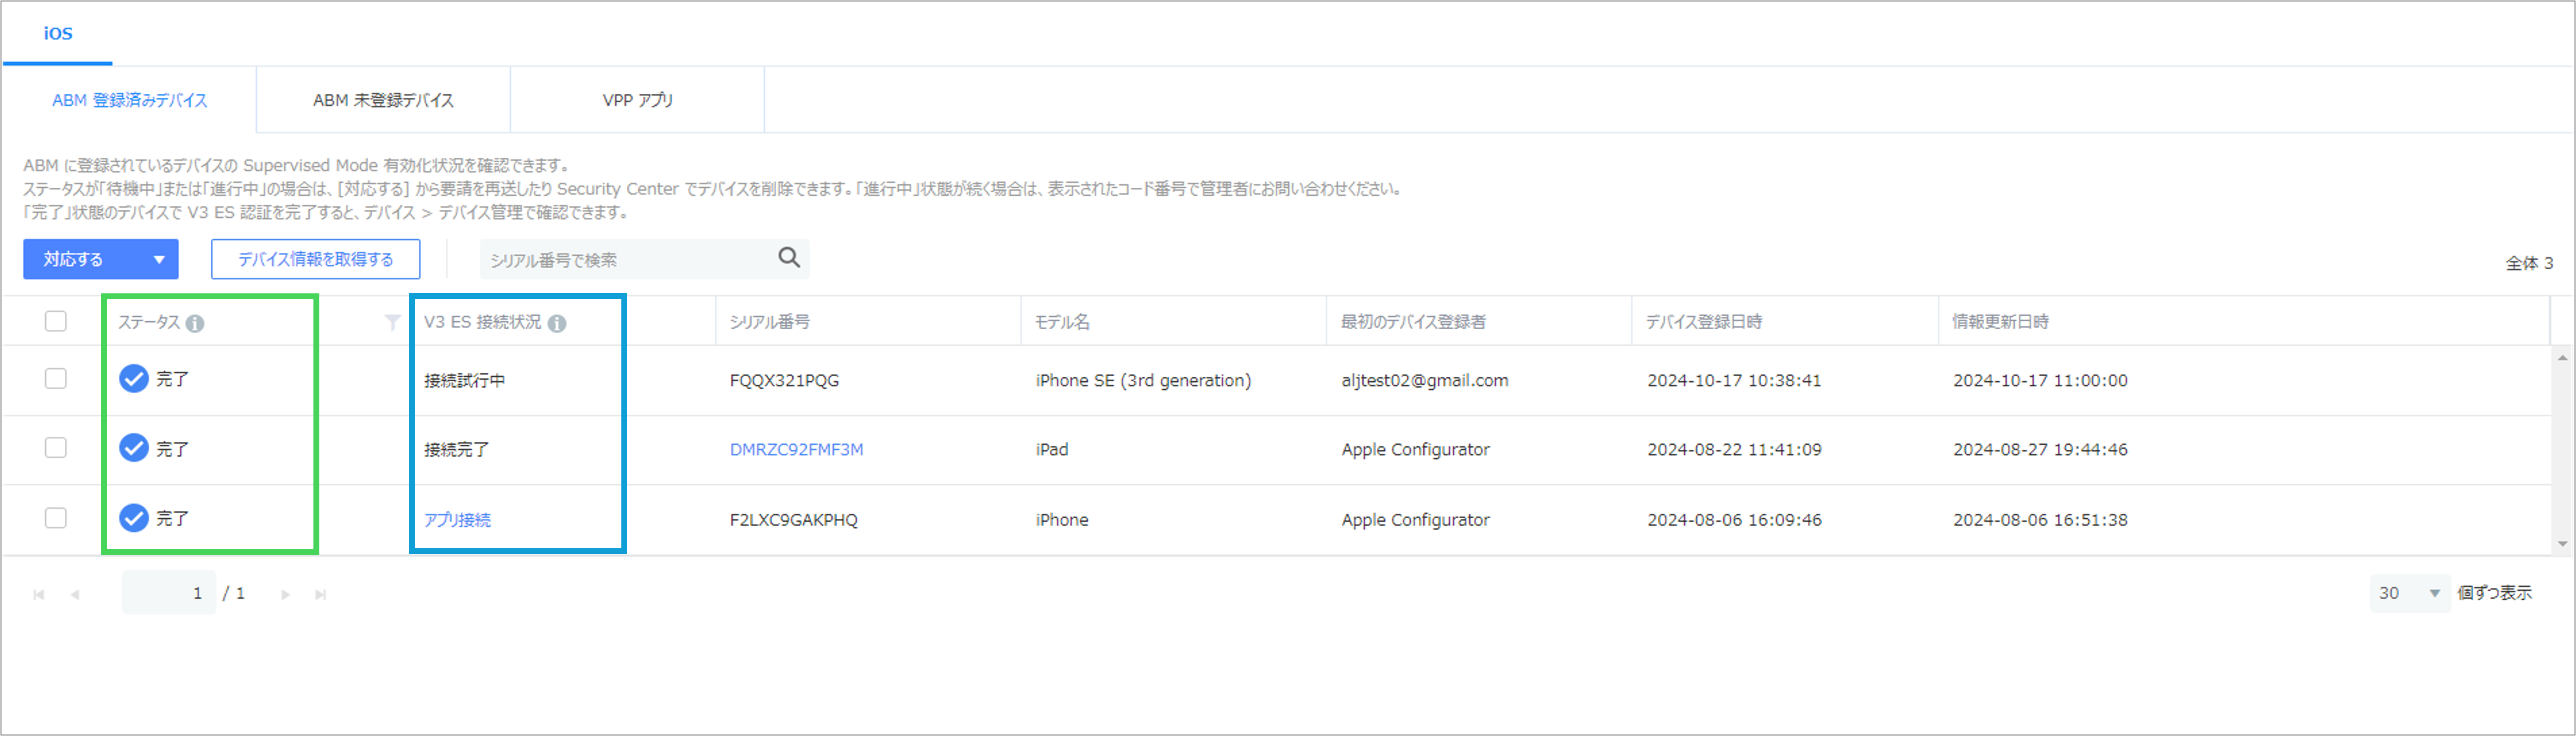The image size is (2576, 736).
Task: Select the iOS tab
Action: click(58, 33)
